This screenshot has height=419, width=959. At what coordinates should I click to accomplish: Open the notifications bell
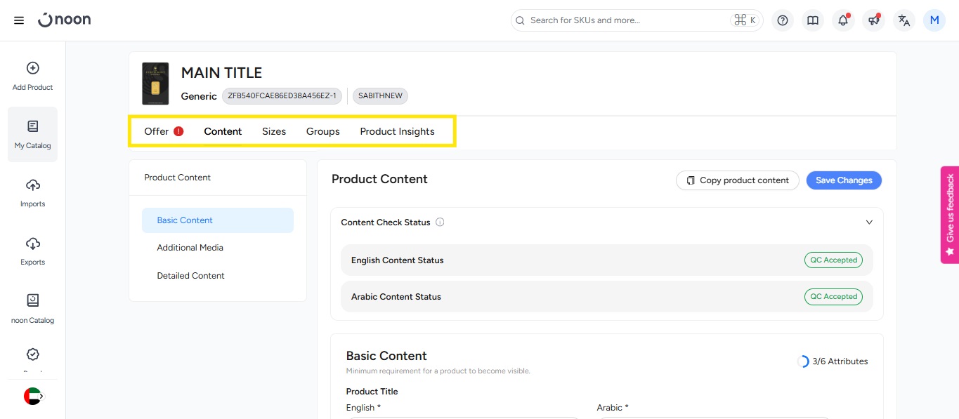tap(843, 20)
